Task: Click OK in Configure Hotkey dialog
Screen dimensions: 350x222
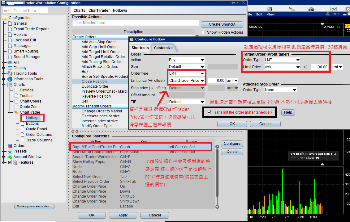Action: [x=232, y=124]
